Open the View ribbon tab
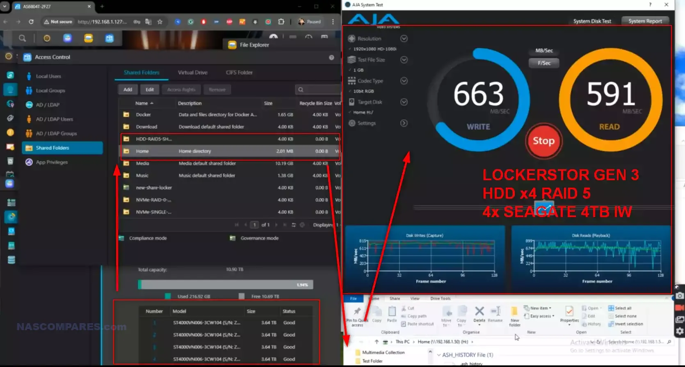This screenshot has width=685, height=367. [415, 299]
